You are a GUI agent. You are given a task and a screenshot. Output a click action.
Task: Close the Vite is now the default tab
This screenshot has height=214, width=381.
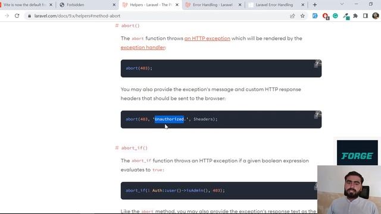point(51,5)
